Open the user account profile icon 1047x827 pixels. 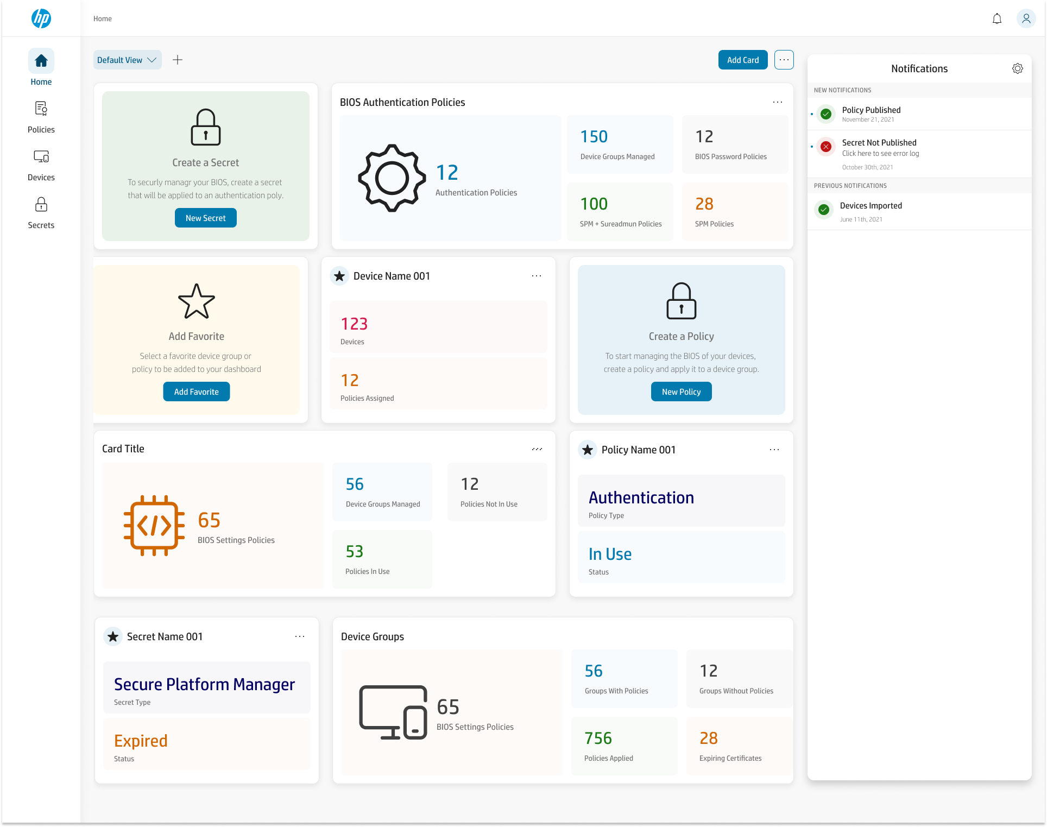tap(1026, 18)
